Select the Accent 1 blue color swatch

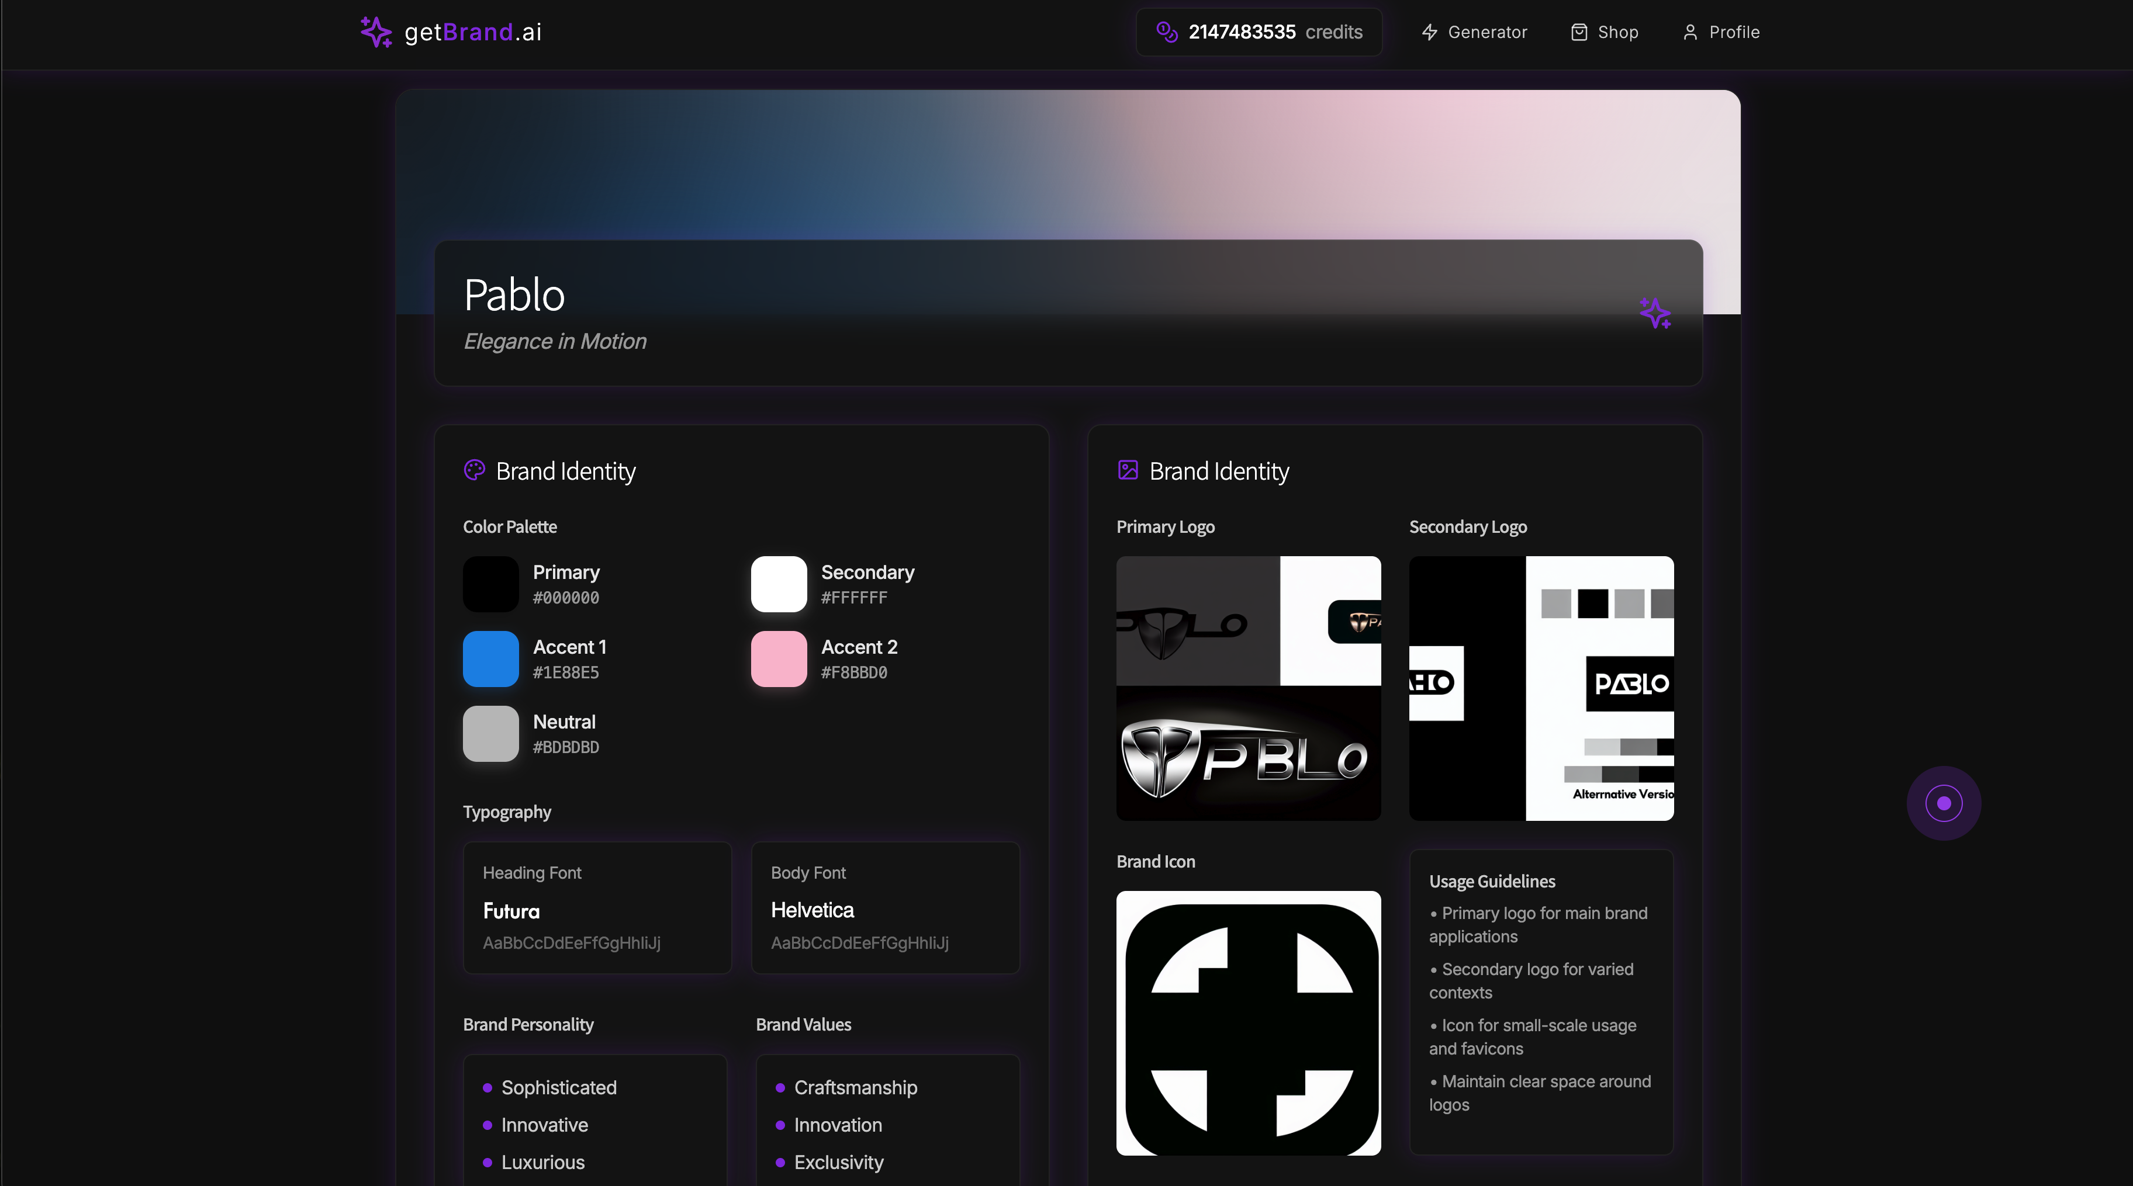coord(490,659)
